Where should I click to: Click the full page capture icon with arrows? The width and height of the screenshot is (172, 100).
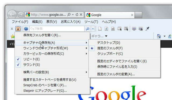pos(106,29)
